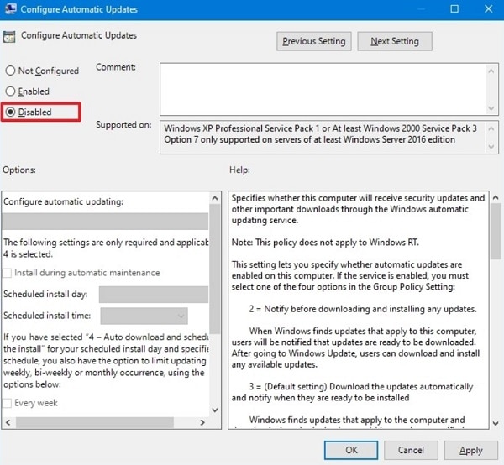This screenshot has height=465, width=504.
Task: Click Options pane scroll left arrow
Action: click(x=8, y=422)
